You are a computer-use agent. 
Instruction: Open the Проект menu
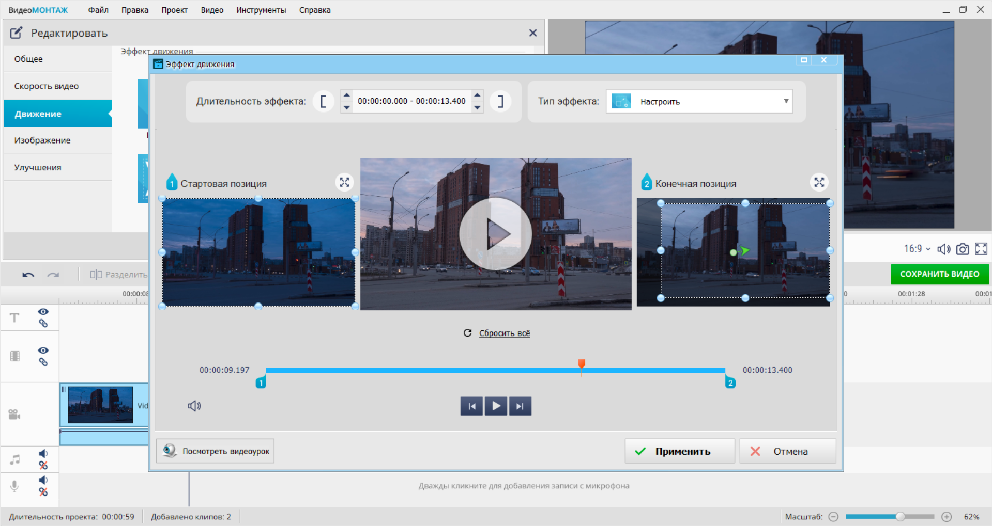click(x=174, y=10)
